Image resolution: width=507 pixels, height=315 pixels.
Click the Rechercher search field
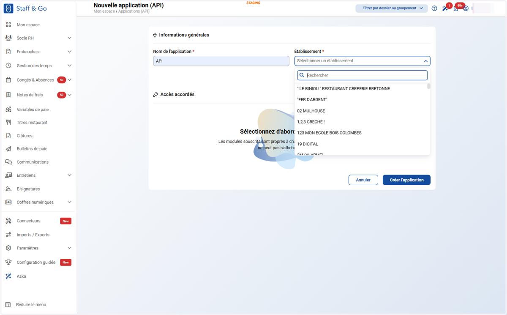point(363,75)
